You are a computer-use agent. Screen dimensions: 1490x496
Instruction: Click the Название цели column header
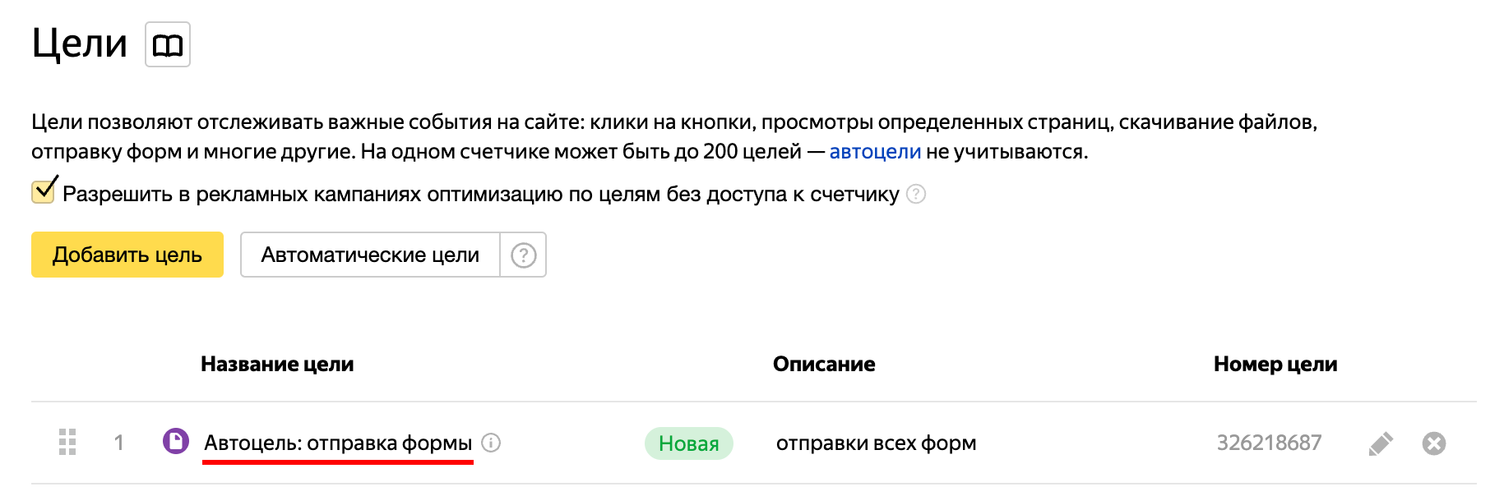coord(277,364)
